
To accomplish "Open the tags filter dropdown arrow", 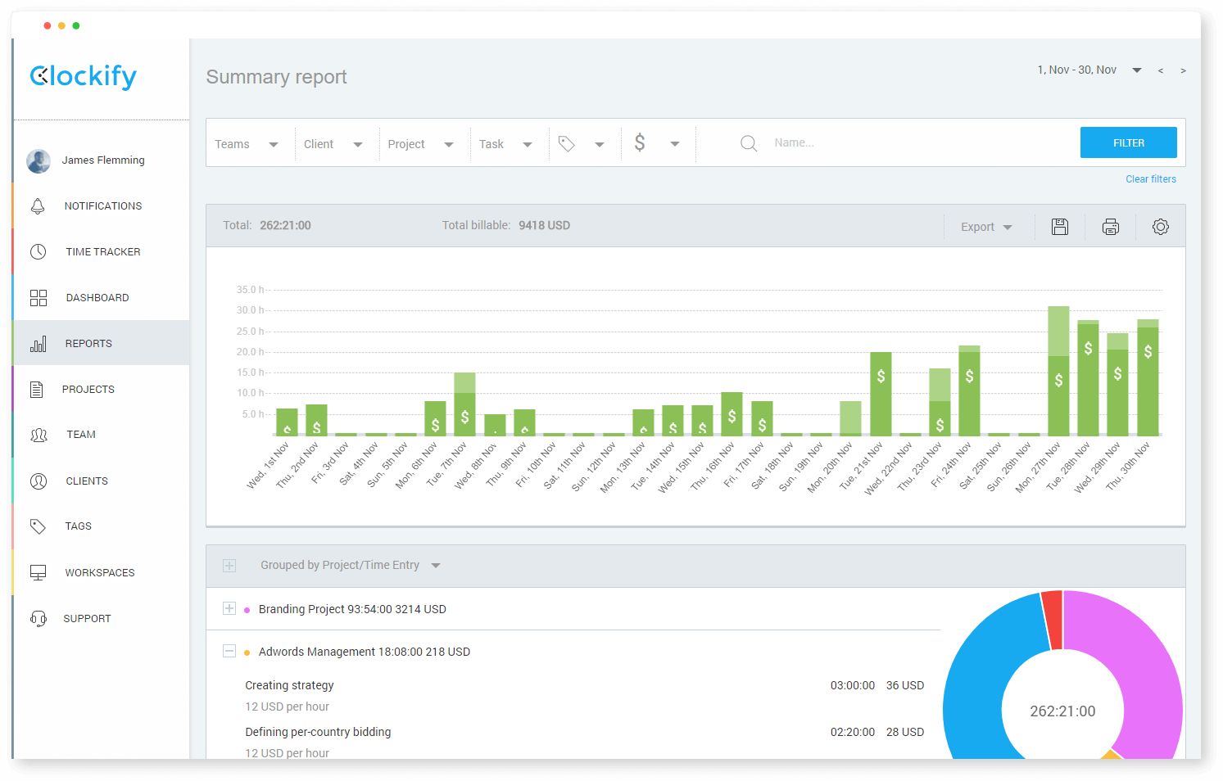I will pyautogui.click(x=600, y=145).
